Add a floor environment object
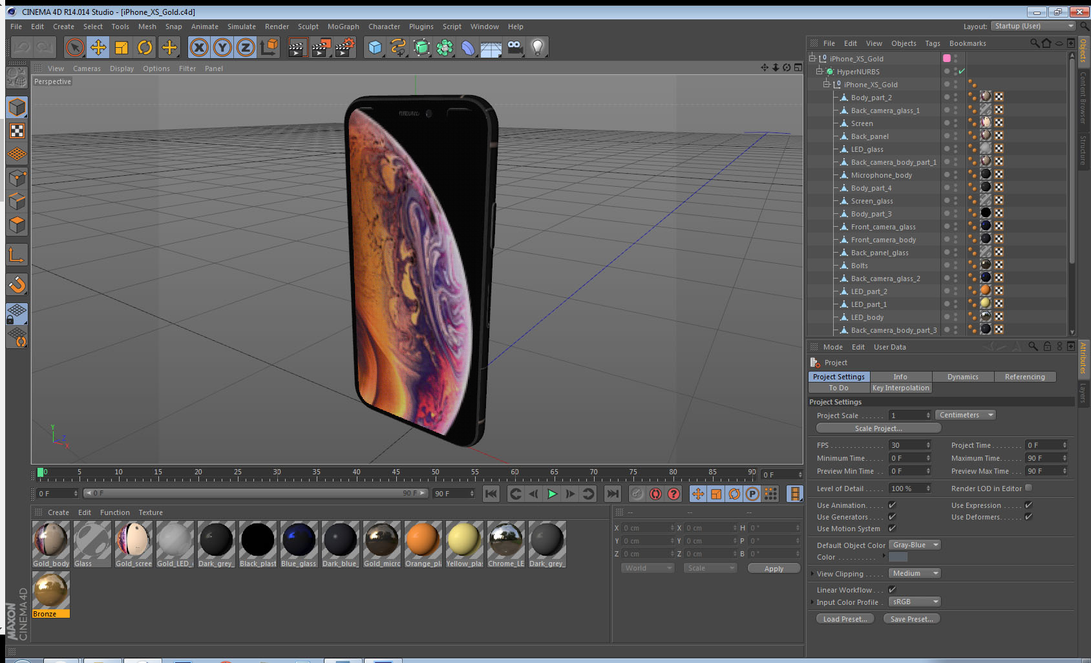The image size is (1091, 663). [x=491, y=47]
